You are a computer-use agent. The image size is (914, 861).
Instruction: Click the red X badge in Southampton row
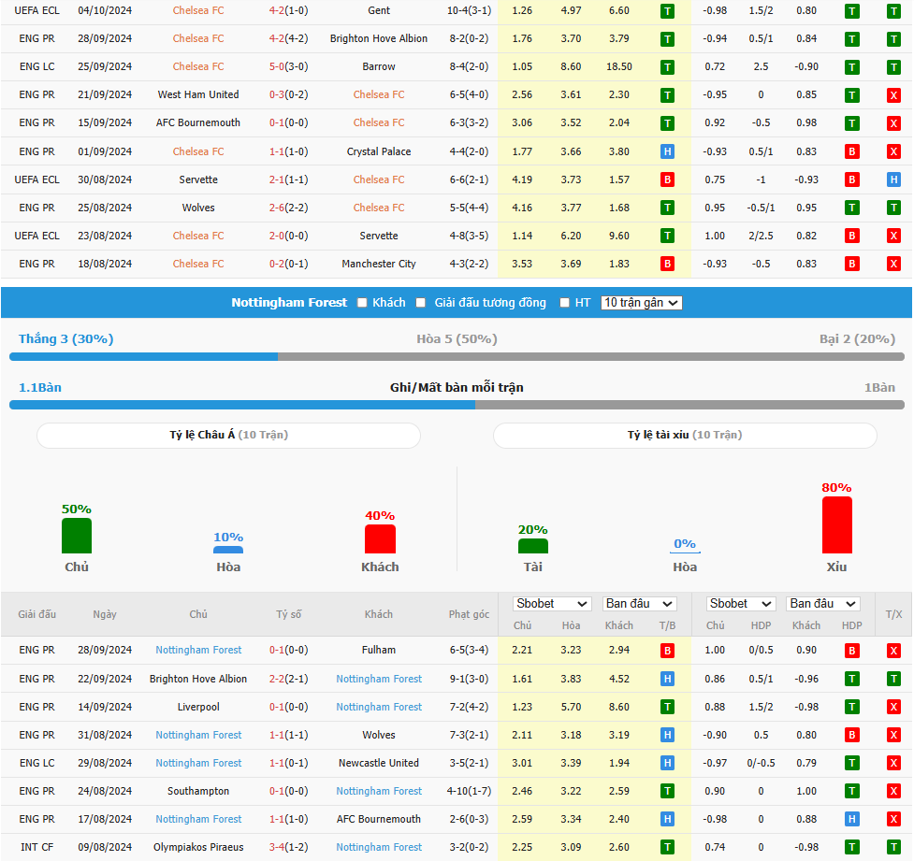pos(893,791)
